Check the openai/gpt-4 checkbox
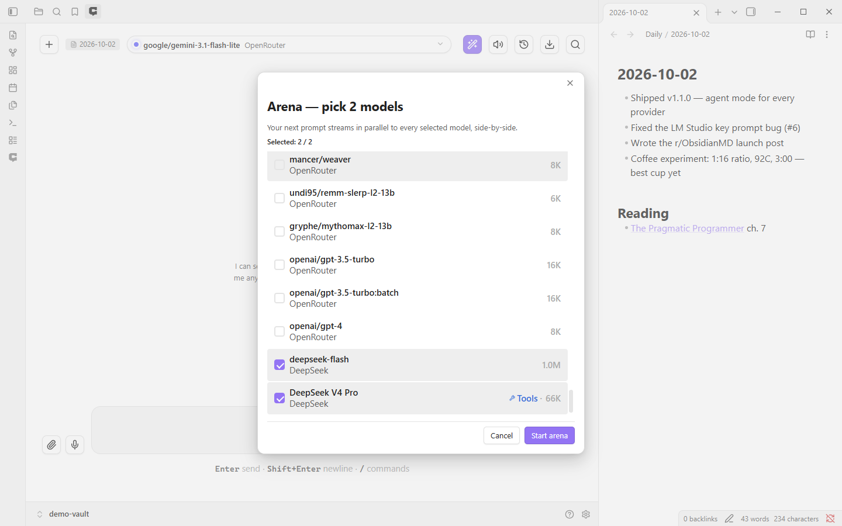The height and width of the screenshot is (526, 842). [x=279, y=331]
